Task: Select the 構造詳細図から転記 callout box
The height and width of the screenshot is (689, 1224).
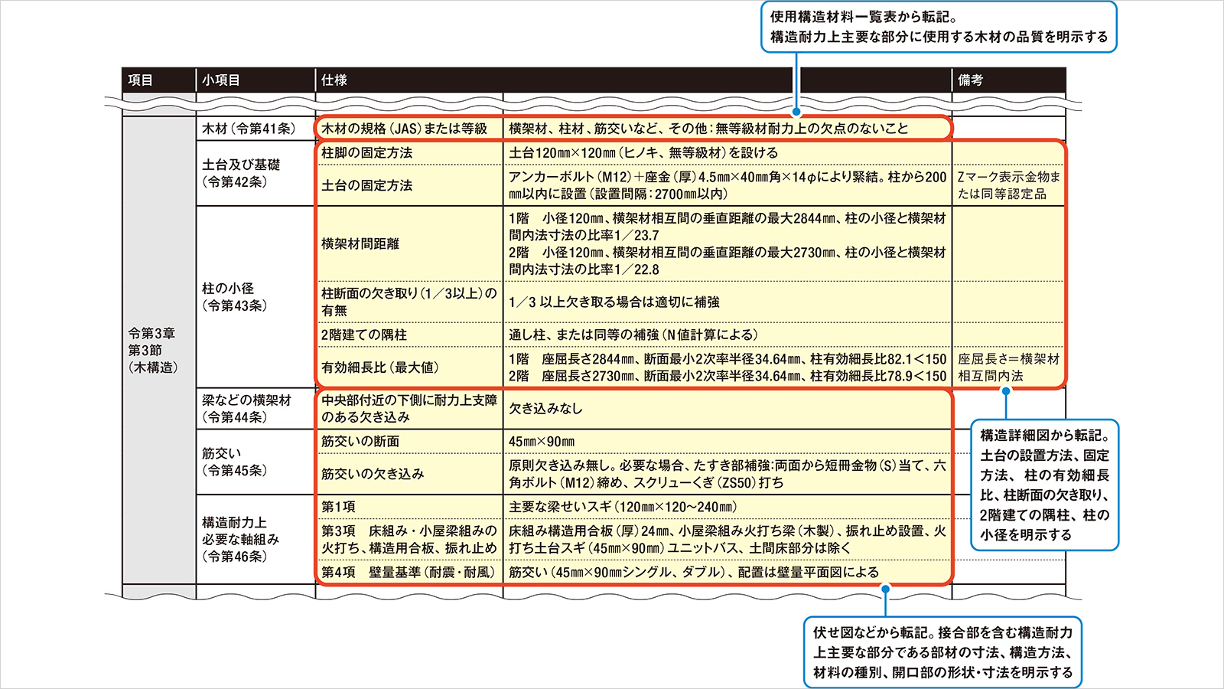Action: coord(1044,485)
